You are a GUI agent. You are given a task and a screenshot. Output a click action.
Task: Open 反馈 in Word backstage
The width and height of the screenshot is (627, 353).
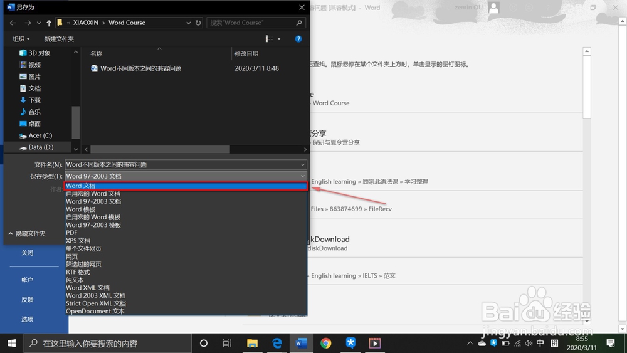(27, 300)
